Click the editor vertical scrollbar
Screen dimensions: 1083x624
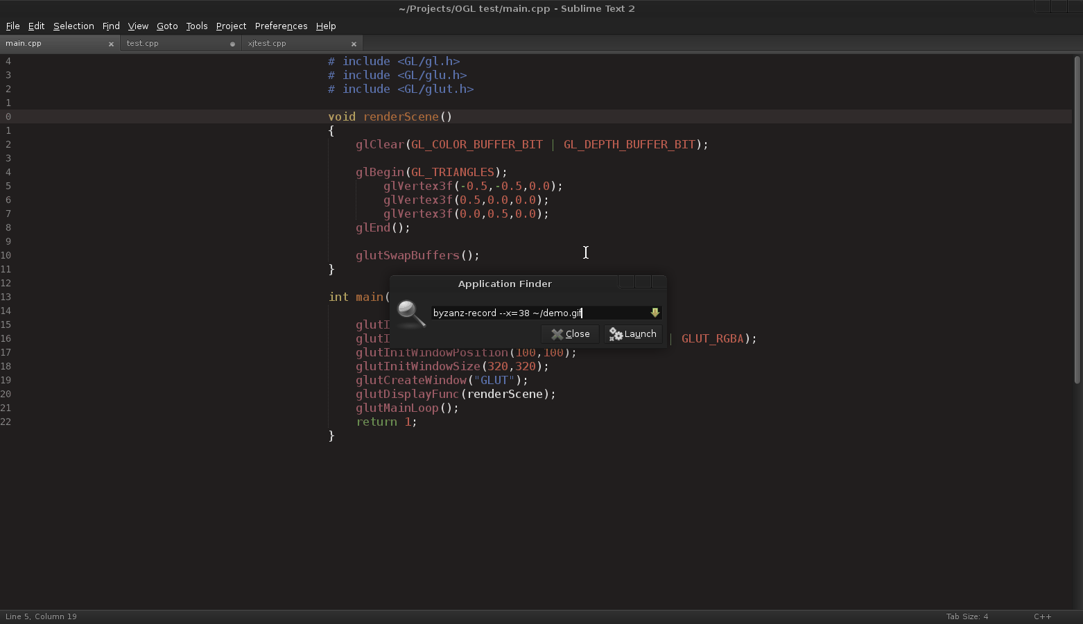click(1077, 218)
